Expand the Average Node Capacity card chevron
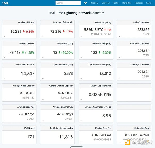155x148 pixels. click(x=4, y=99)
